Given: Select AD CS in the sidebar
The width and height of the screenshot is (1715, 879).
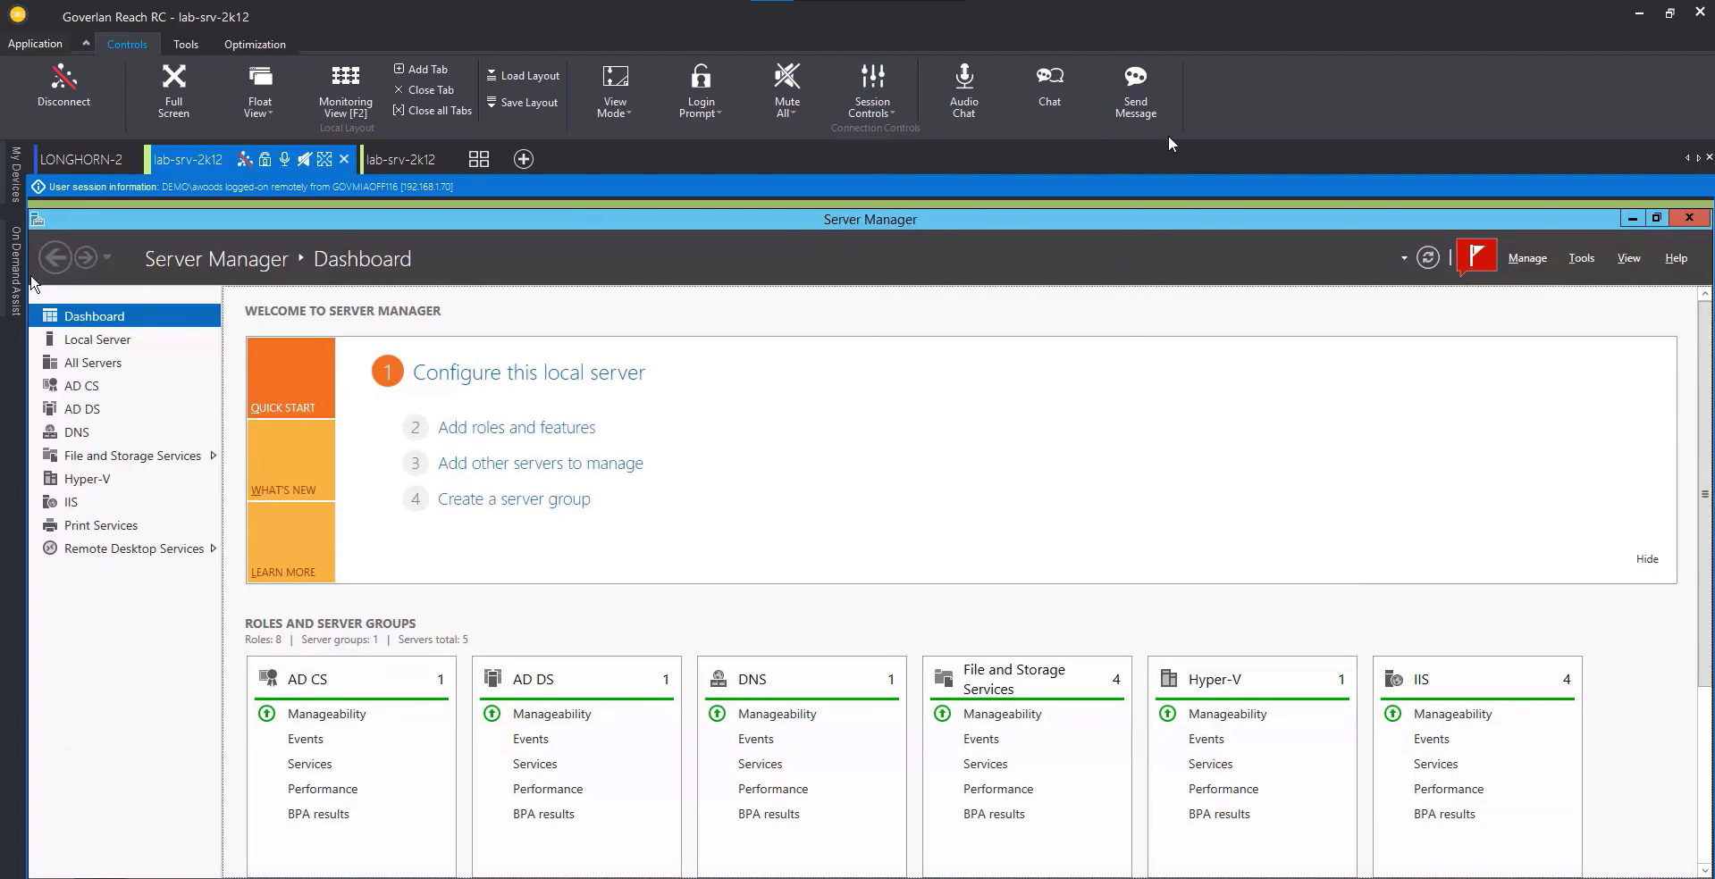Looking at the screenshot, I should pyautogui.click(x=125, y=386).
